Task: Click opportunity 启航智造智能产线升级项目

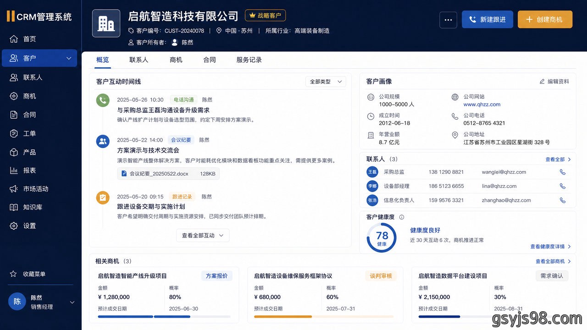Action: [x=132, y=276]
